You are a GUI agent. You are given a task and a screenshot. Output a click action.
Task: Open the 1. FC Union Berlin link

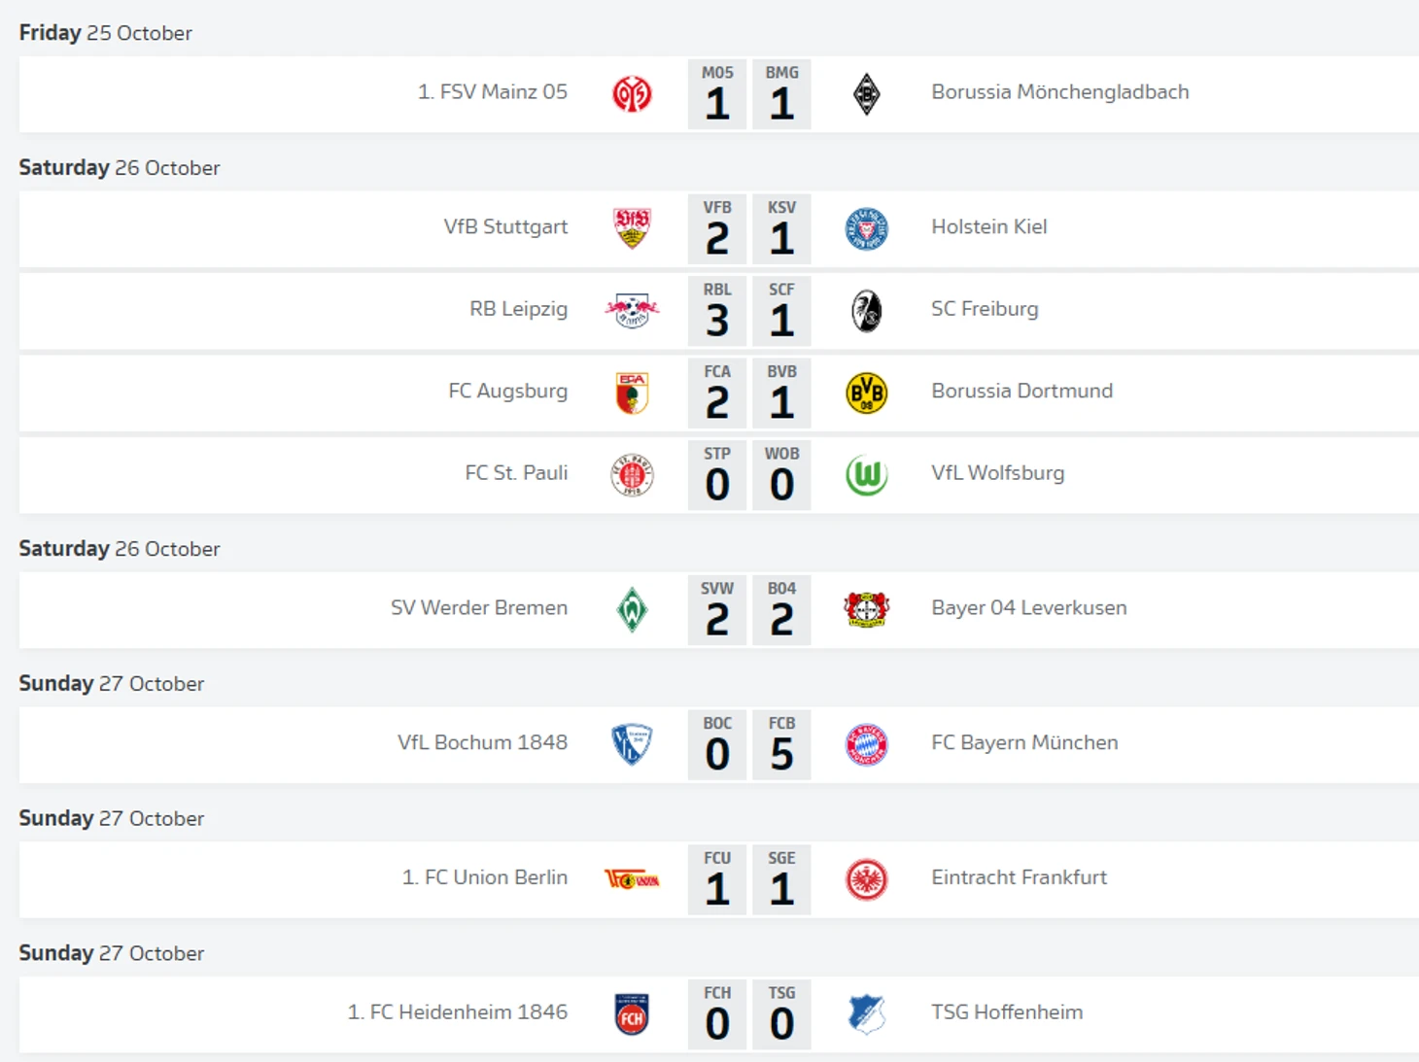tap(484, 877)
